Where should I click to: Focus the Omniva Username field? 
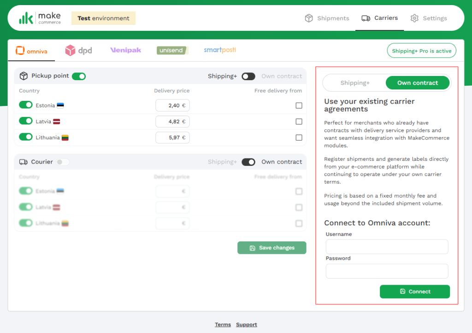point(387,247)
